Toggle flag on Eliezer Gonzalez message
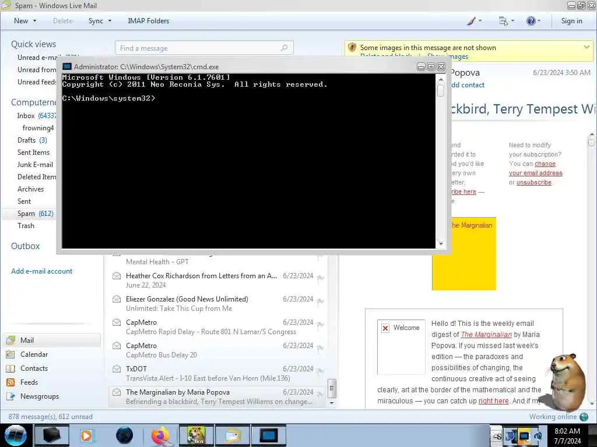597x447 pixels. coord(321,301)
